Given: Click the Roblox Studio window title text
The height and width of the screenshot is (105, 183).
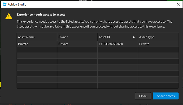Looking at the screenshot, I should pyautogui.click(x=17, y=4).
